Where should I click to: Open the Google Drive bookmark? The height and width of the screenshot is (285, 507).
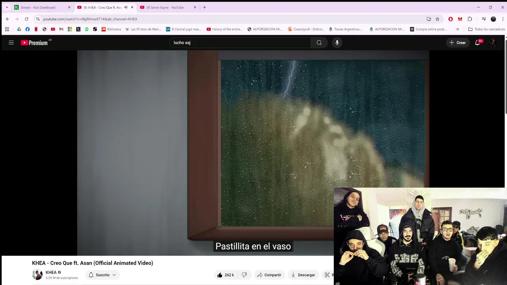click(19, 29)
